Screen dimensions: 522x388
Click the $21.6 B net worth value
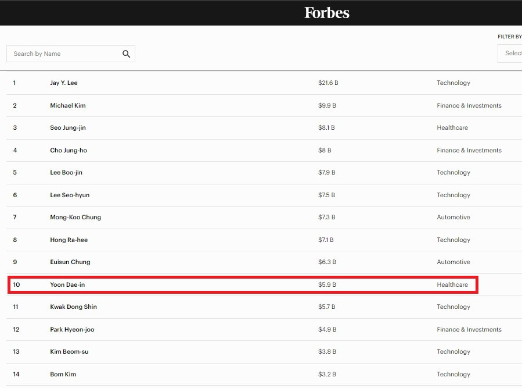tap(328, 83)
